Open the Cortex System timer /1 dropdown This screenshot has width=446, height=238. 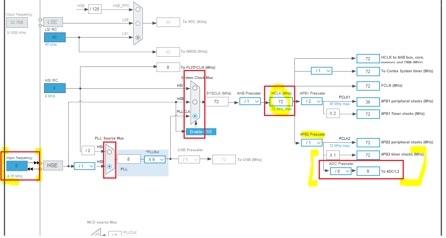[321, 71]
